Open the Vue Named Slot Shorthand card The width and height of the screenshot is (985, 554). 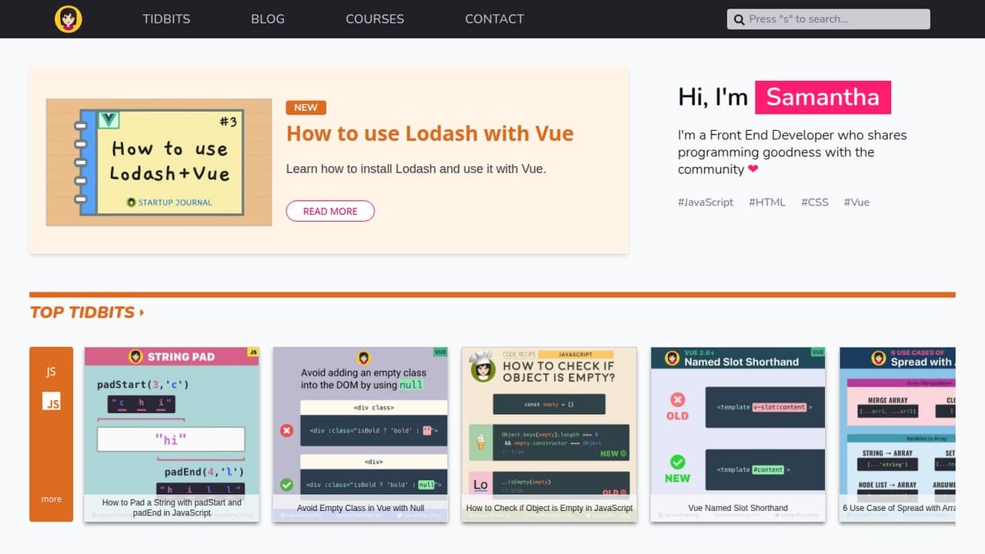tap(738, 435)
